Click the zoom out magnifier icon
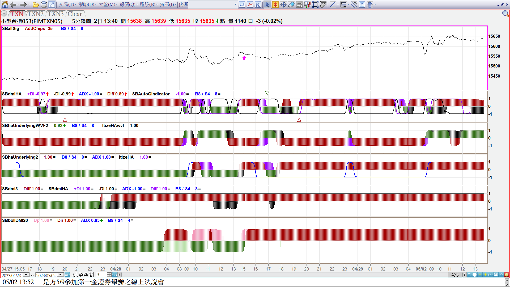Image resolution: width=510 pixels, height=287 pixels. (x=505, y=14)
